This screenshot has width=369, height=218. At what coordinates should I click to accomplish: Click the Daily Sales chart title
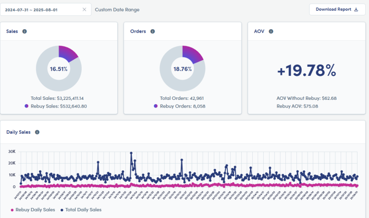18,132
